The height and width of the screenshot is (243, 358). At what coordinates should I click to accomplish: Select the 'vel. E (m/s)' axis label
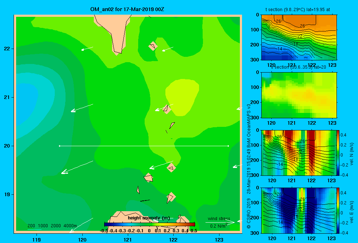point(352,212)
